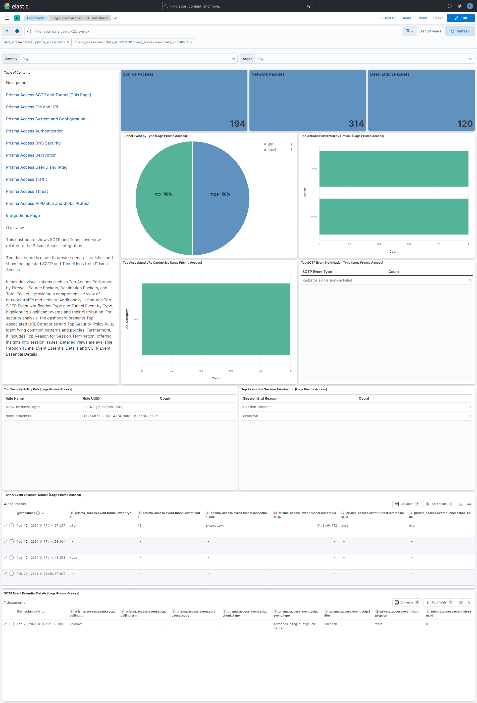
Task: Click the add filter plus icon
Action: 17,31
